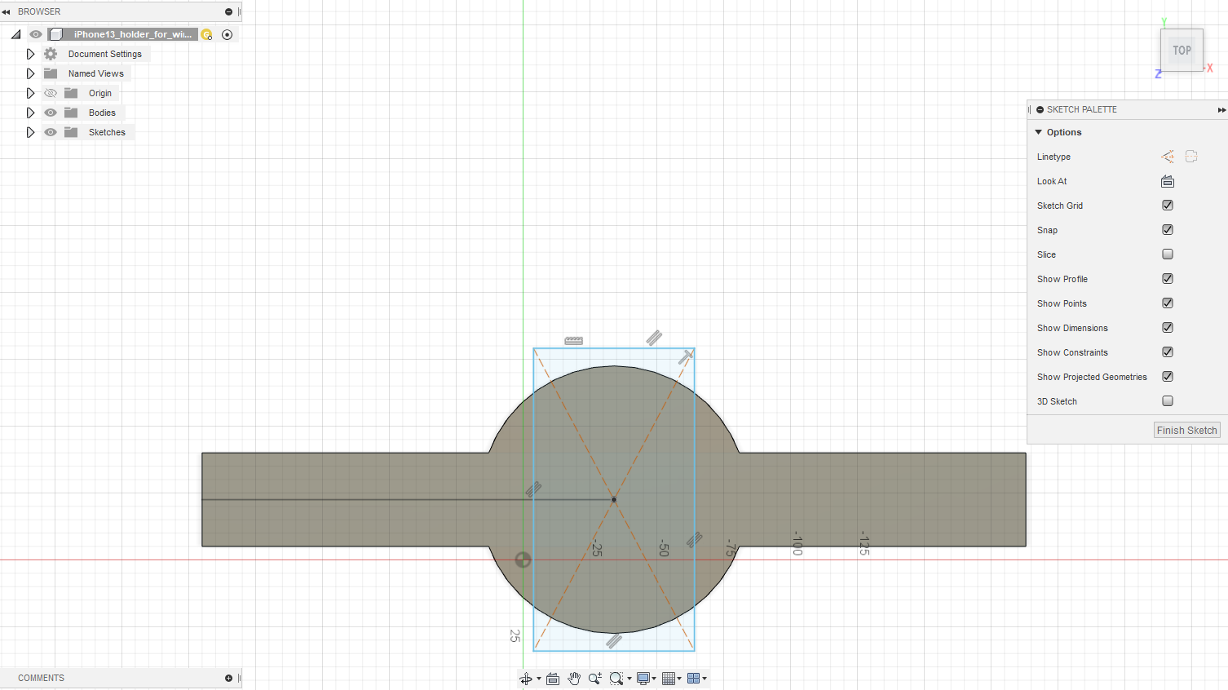Click the Look At icon in Sketch Palette

(x=1168, y=181)
